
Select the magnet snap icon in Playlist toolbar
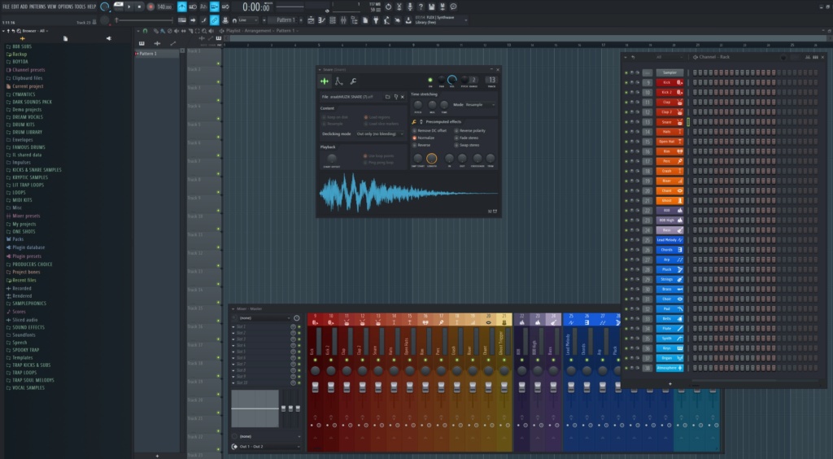pos(145,31)
